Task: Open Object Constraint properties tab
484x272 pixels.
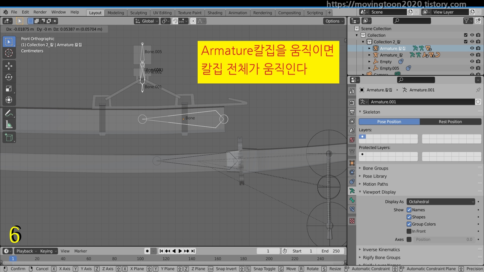Action: point(352,182)
